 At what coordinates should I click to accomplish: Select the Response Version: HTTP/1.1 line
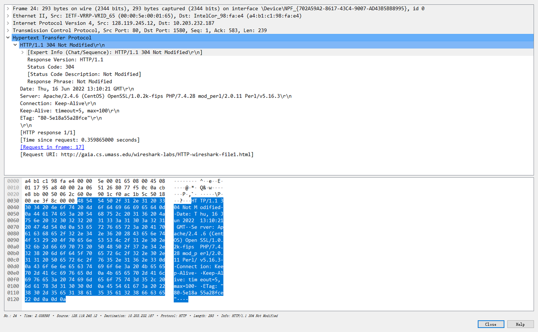[65, 60]
